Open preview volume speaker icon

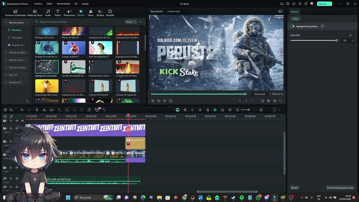point(274,101)
